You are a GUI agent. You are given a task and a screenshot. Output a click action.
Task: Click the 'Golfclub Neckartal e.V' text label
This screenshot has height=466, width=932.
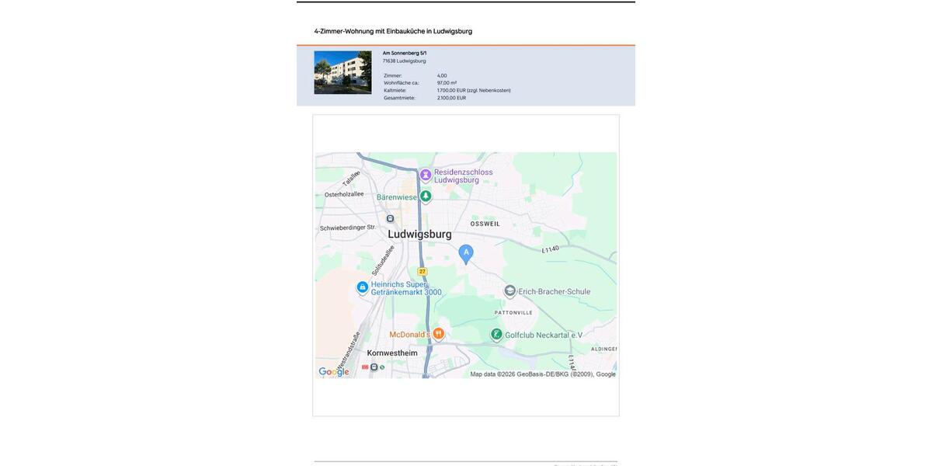(x=544, y=336)
